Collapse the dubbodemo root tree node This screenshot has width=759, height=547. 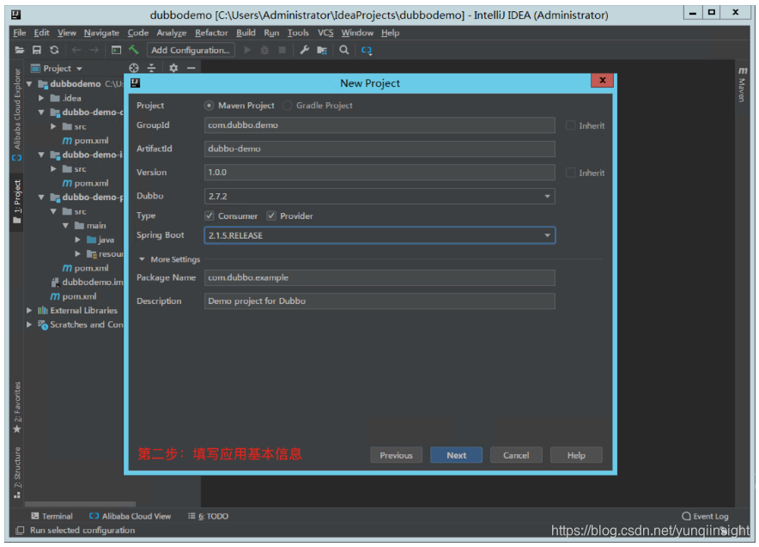tap(29, 84)
